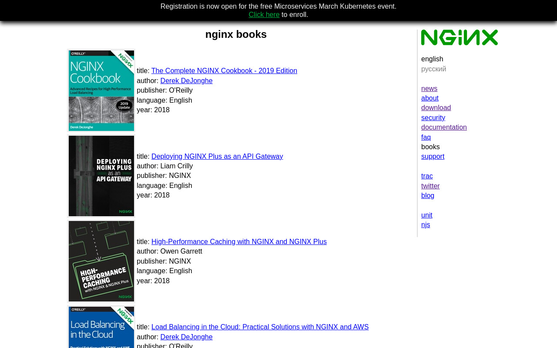This screenshot has width=557, height=348.
Task: Open Derek DeJonghe link under Load Balancing book
Action: coord(186,337)
